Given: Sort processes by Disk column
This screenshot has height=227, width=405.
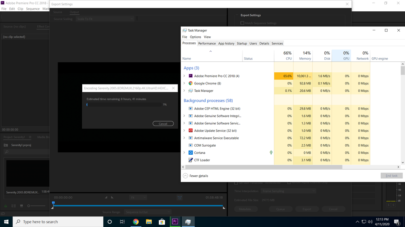Looking at the screenshot, I should (x=322, y=55).
